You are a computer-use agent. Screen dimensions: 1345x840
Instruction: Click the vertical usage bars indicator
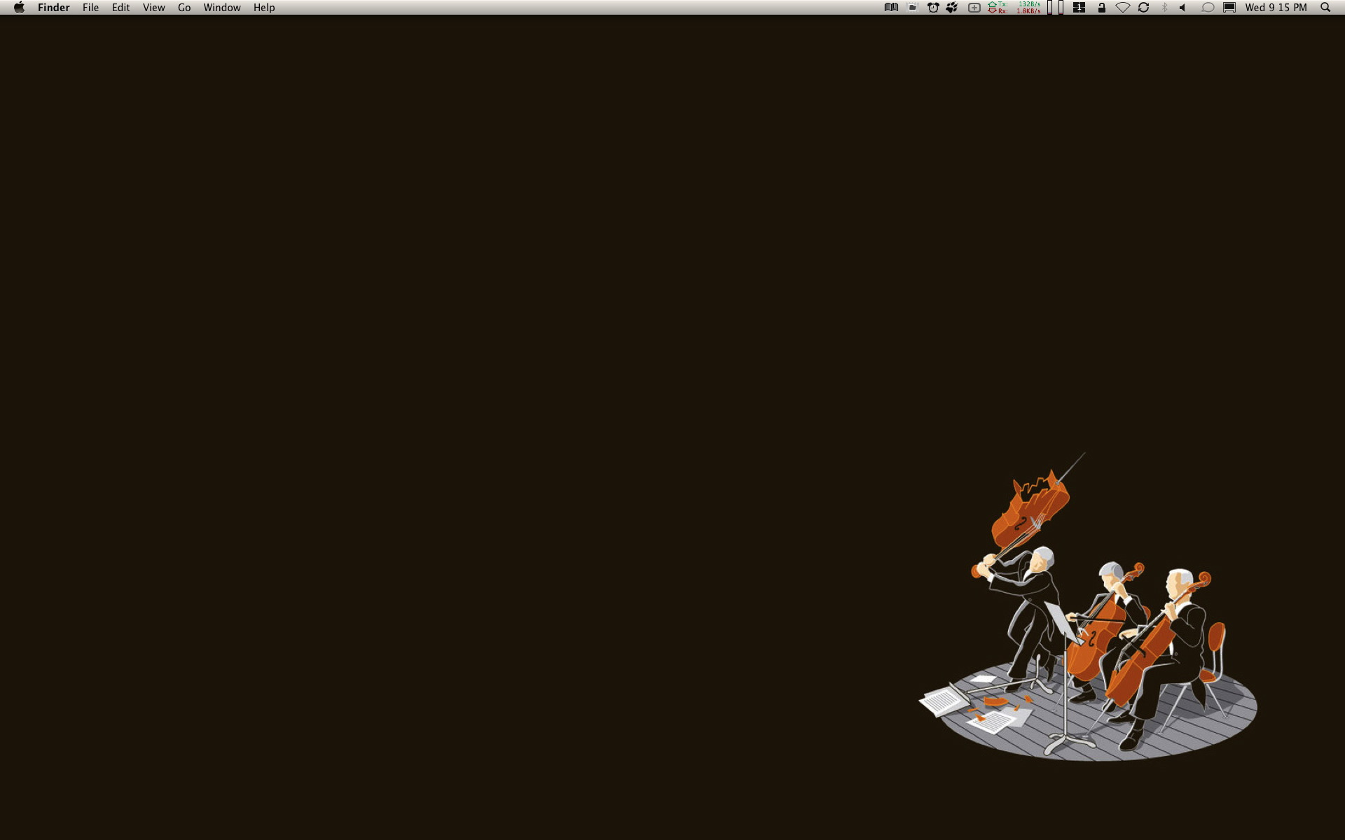tap(1056, 8)
